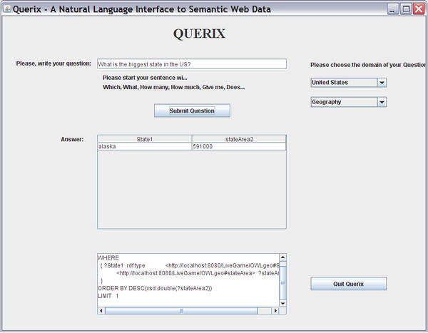Maximize the Querix window
The width and height of the screenshot is (428, 333).
tap(406, 9)
